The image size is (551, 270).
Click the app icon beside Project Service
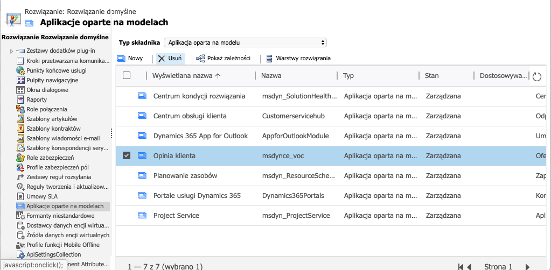pyautogui.click(x=142, y=216)
